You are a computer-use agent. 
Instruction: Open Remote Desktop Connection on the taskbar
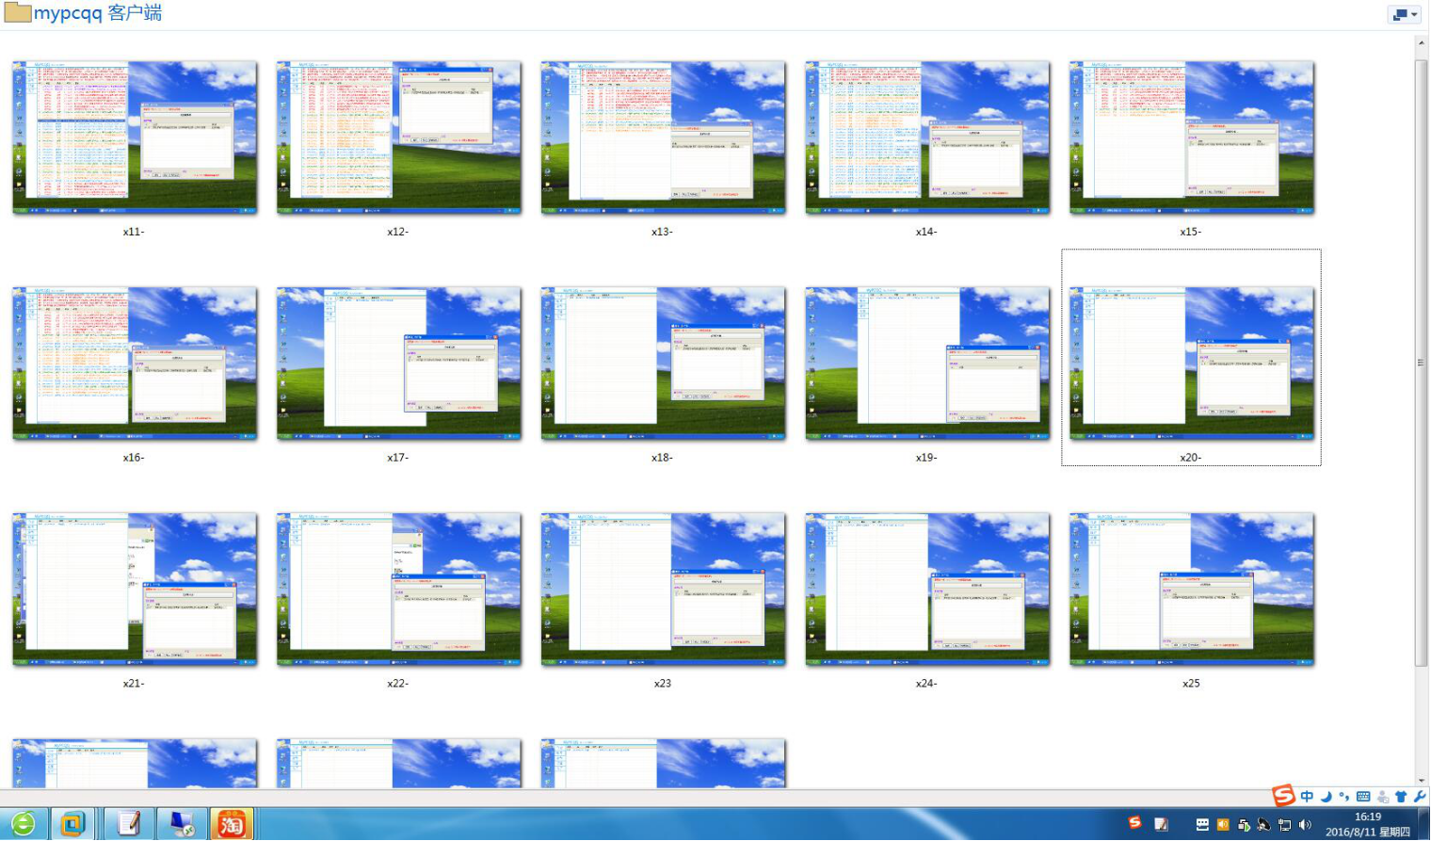pos(183,823)
